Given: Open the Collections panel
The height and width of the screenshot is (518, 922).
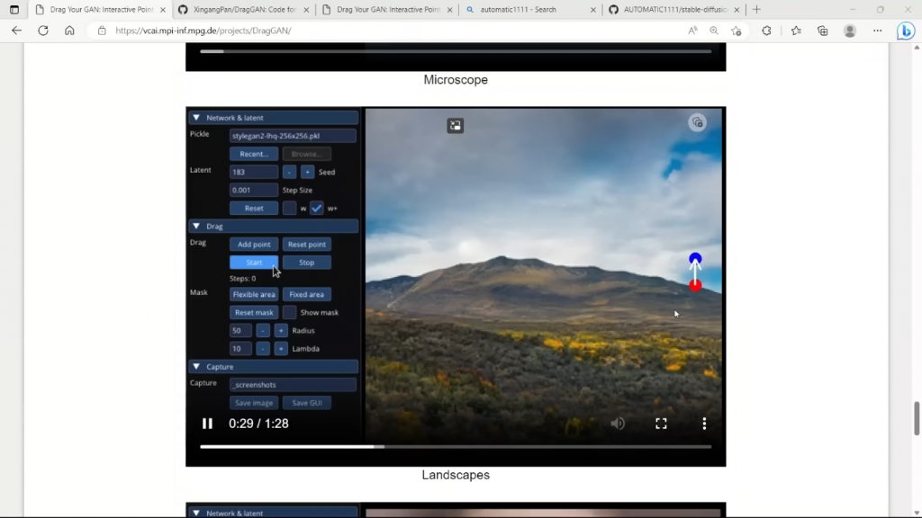Looking at the screenshot, I should tap(823, 31).
